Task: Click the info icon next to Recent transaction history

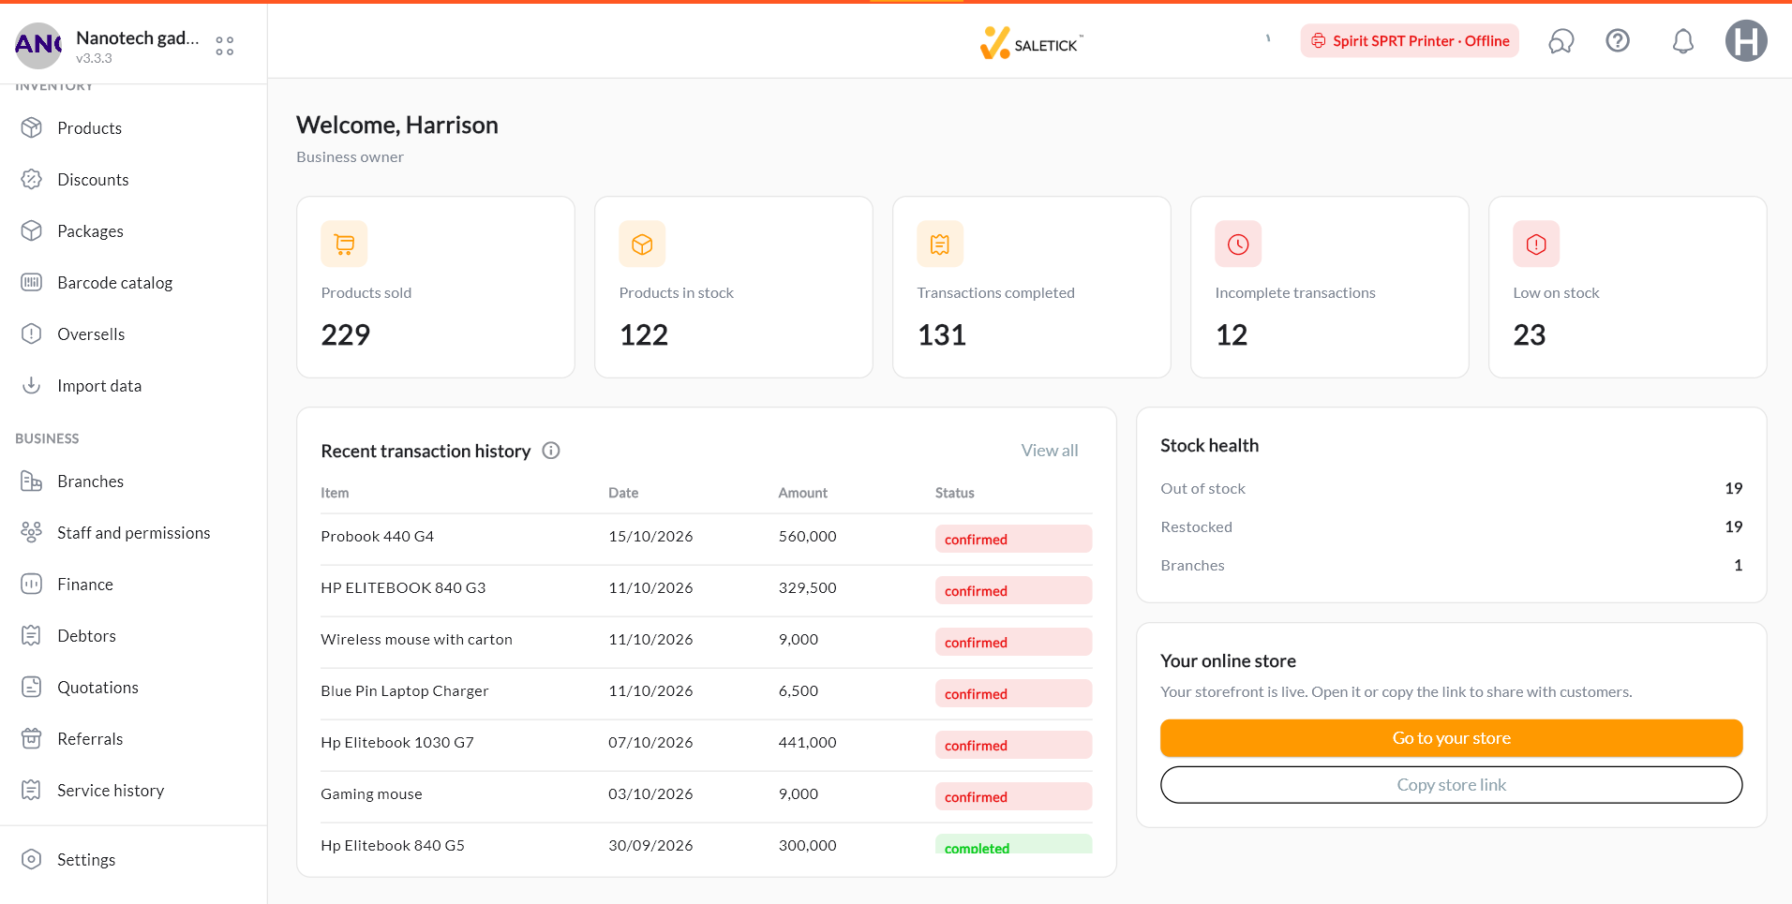Action: point(551,451)
